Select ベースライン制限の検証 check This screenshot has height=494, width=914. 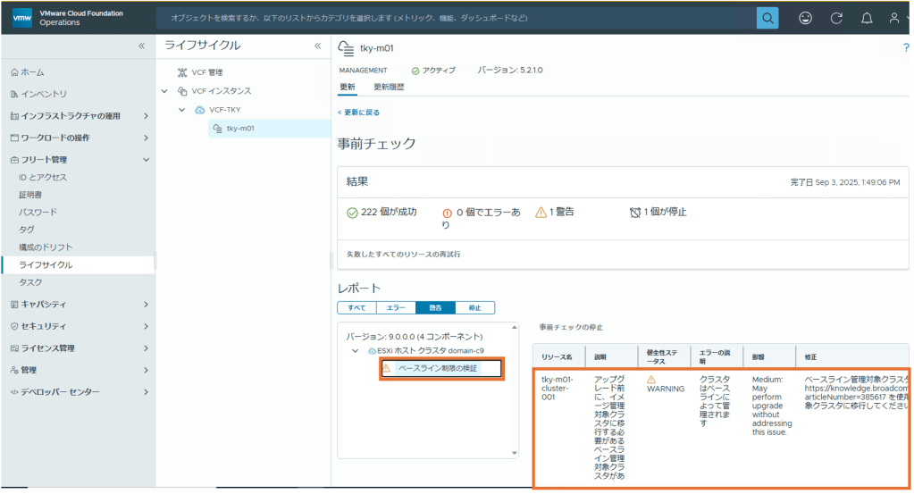[438, 368]
